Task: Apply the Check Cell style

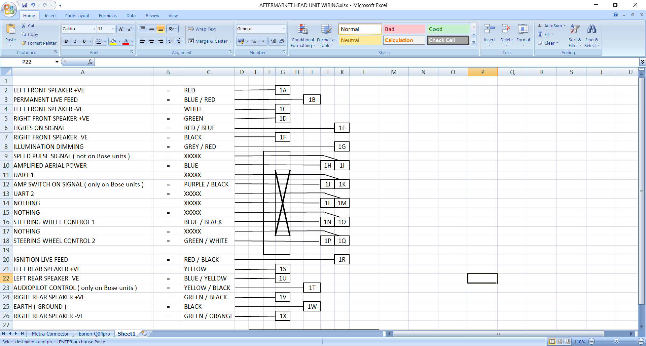Action: tap(448, 40)
